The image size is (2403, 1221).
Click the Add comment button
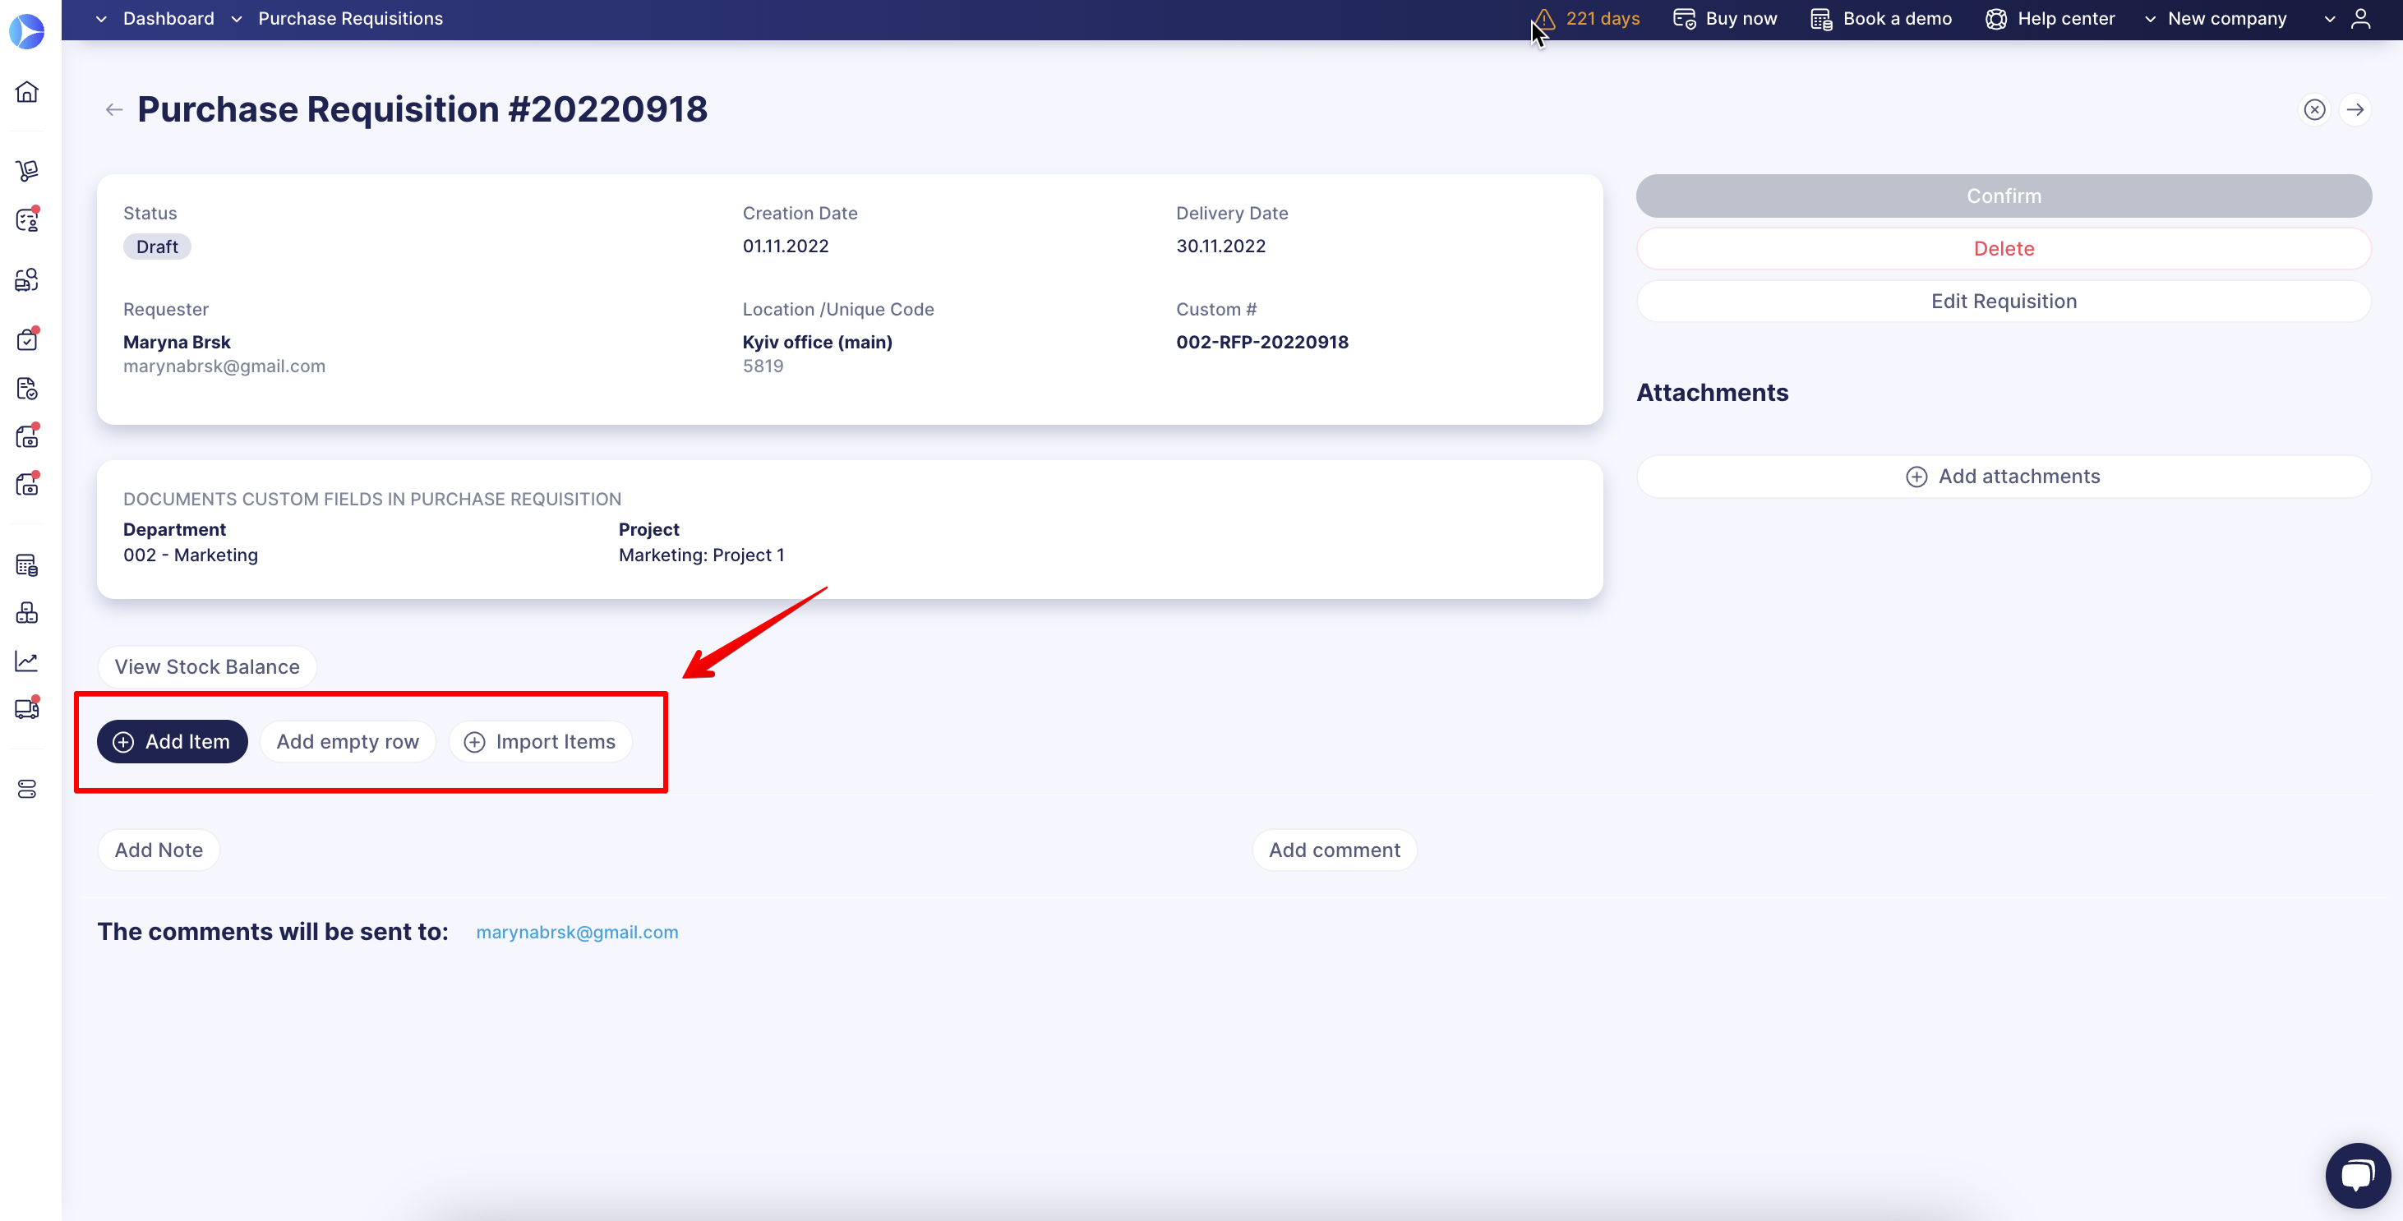pyautogui.click(x=1334, y=850)
